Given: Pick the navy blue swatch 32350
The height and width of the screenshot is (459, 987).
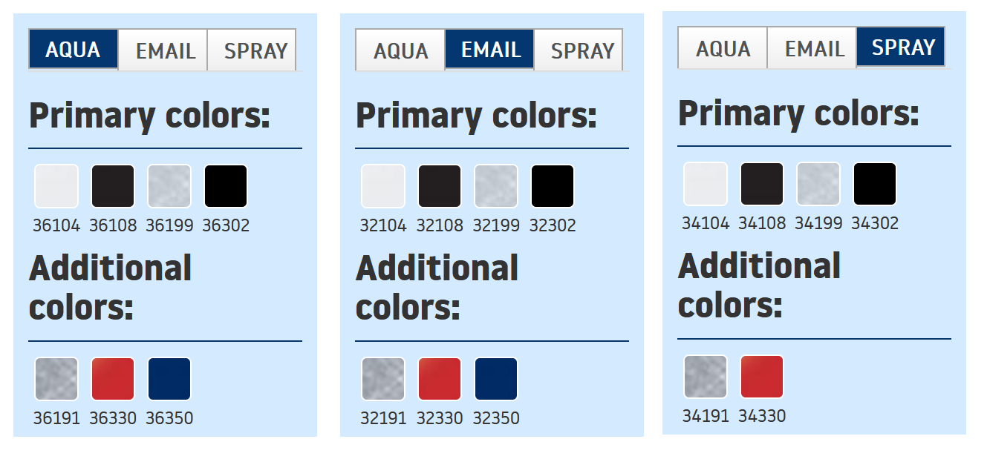Looking at the screenshot, I should [496, 379].
